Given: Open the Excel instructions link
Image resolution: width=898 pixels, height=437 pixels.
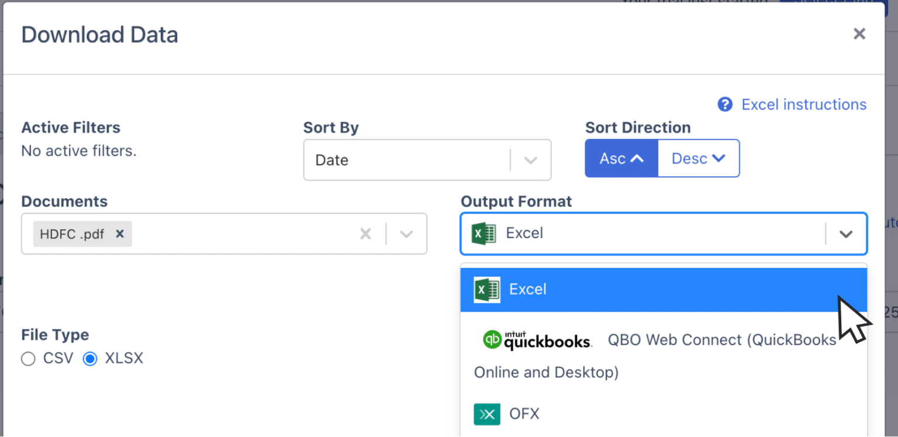Looking at the screenshot, I should point(803,104).
